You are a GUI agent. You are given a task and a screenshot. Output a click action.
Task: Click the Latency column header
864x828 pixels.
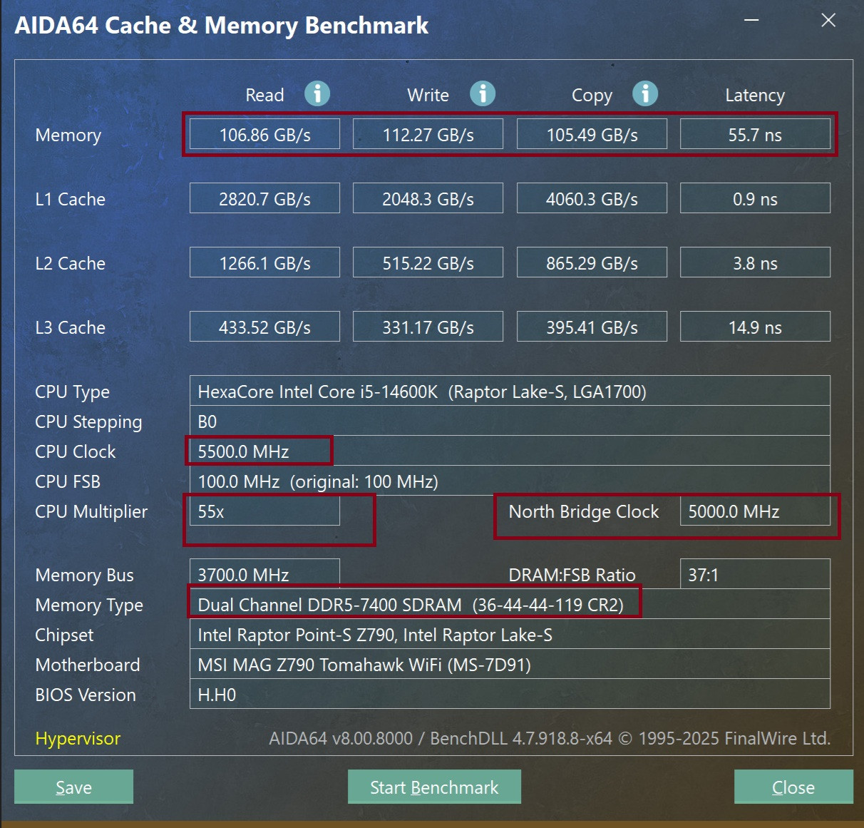point(755,96)
